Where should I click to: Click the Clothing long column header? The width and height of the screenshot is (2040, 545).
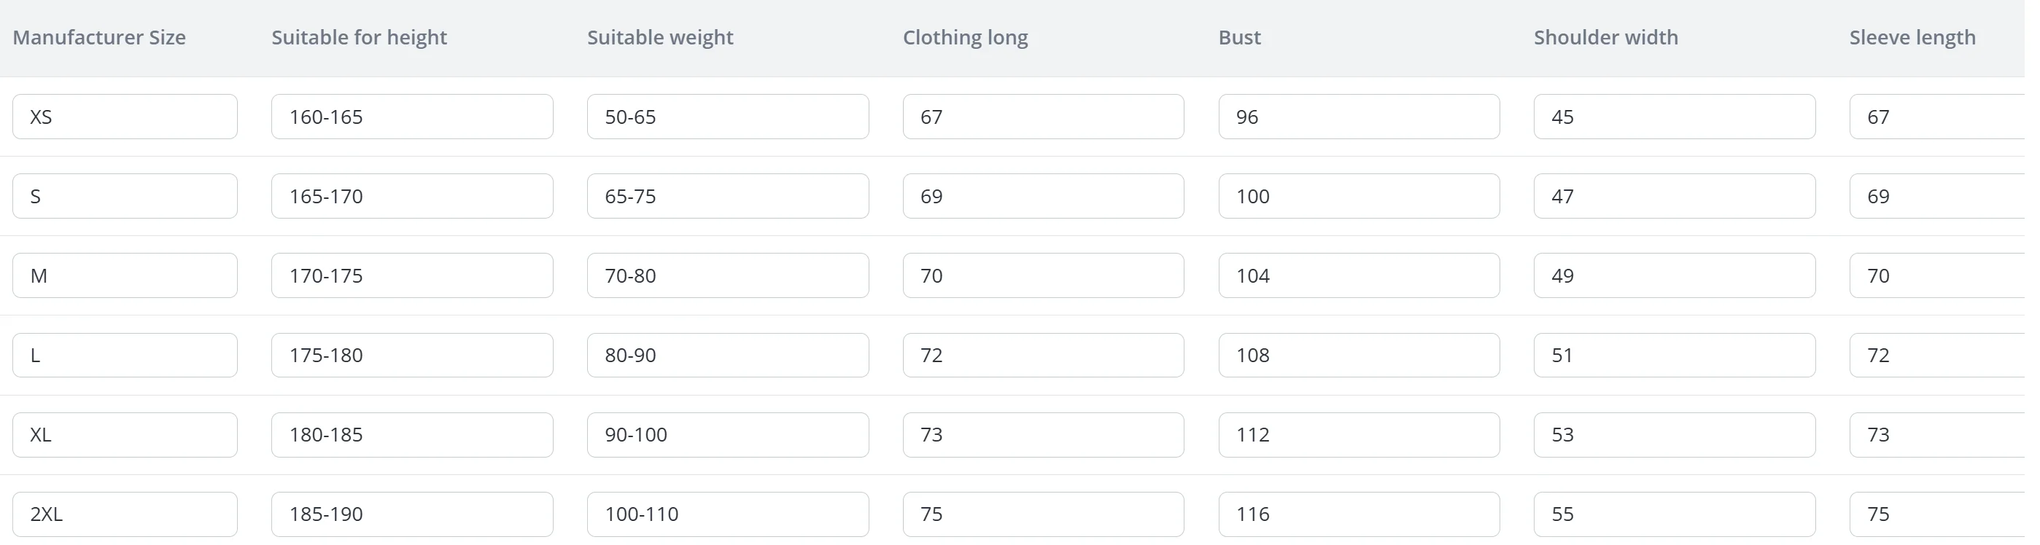pos(964,37)
